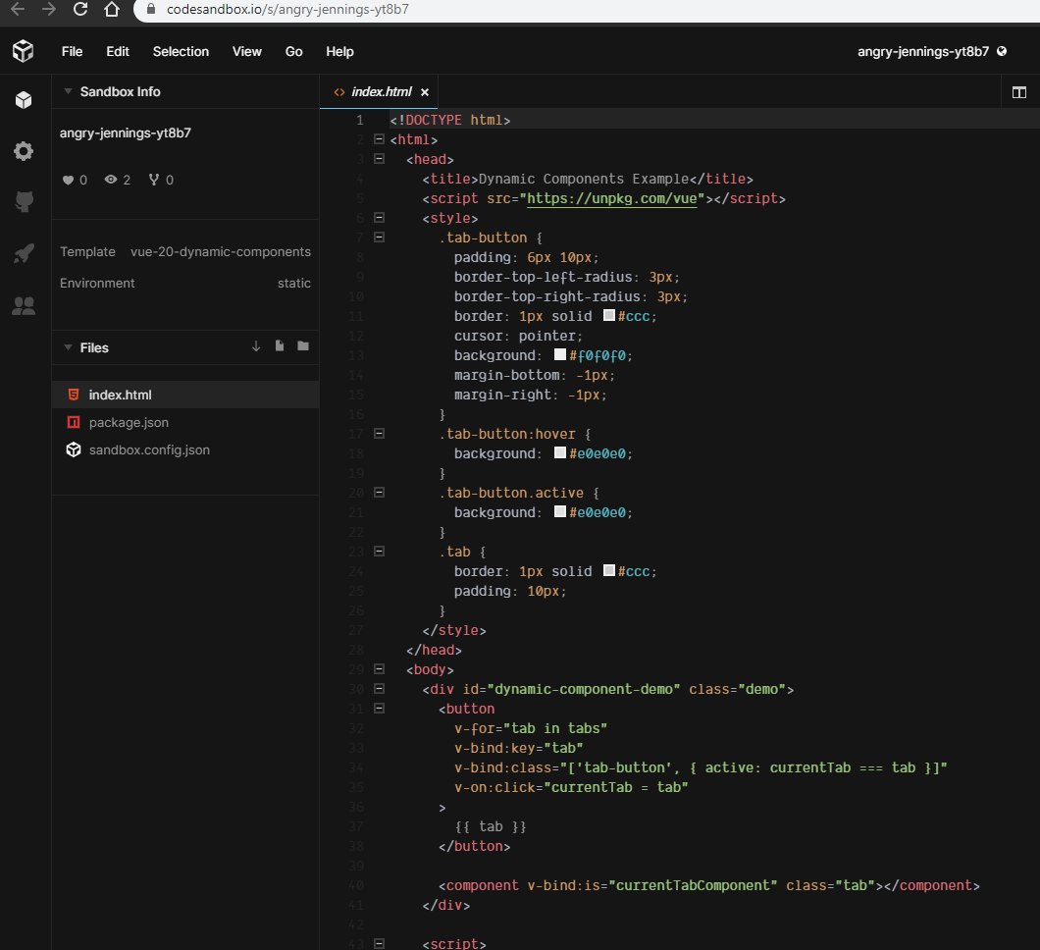Fold the <html> block
The height and width of the screenshot is (950, 1040).
(380, 139)
